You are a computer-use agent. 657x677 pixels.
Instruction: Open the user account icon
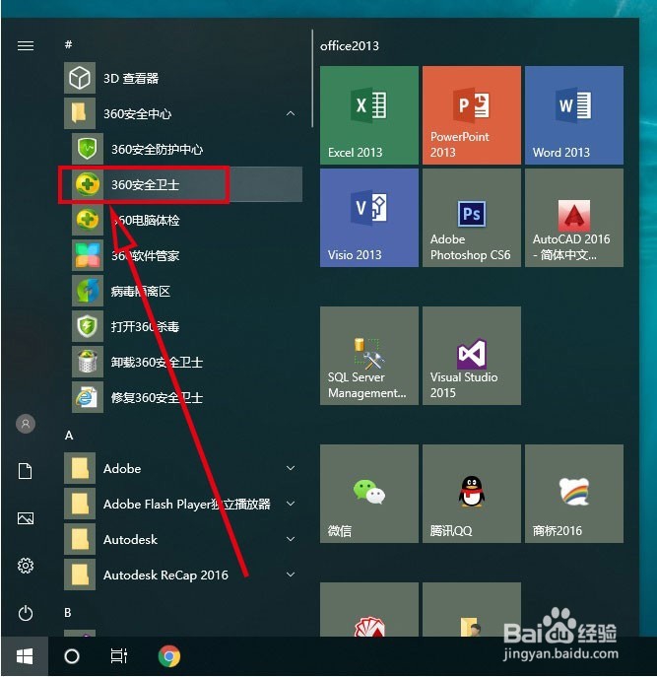click(26, 424)
